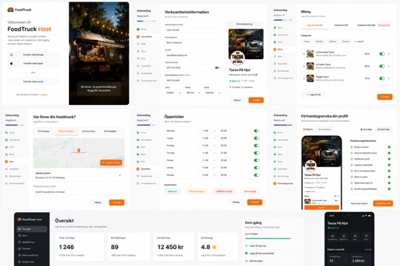Screen dimensions: 400x266
Task: Open more options for Veggie Tacos
Action: pyautogui.click(x=389, y=78)
